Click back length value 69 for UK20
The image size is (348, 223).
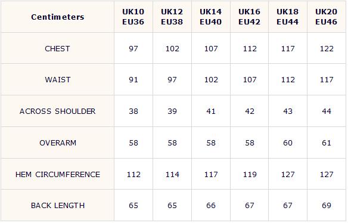click(327, 205)
